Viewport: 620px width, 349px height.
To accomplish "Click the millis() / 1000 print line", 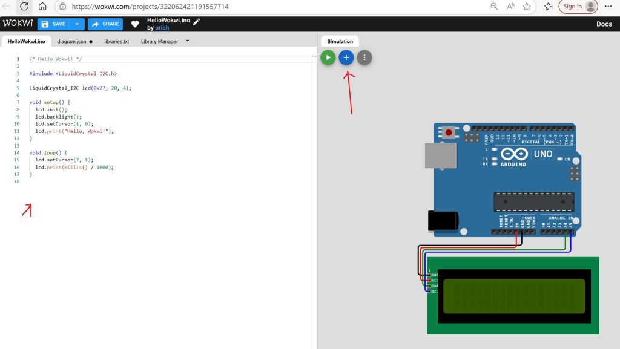I will (74, 167).
